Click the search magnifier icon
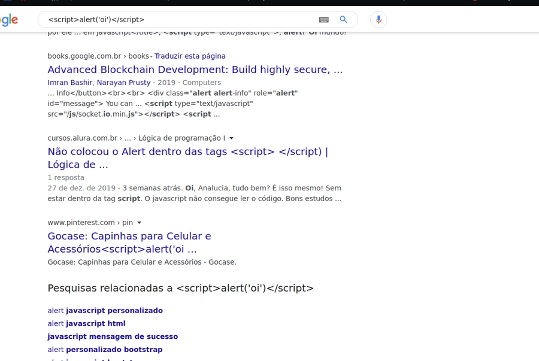Image resolution: width=539 pixels, height=361 pixels. 343,19
